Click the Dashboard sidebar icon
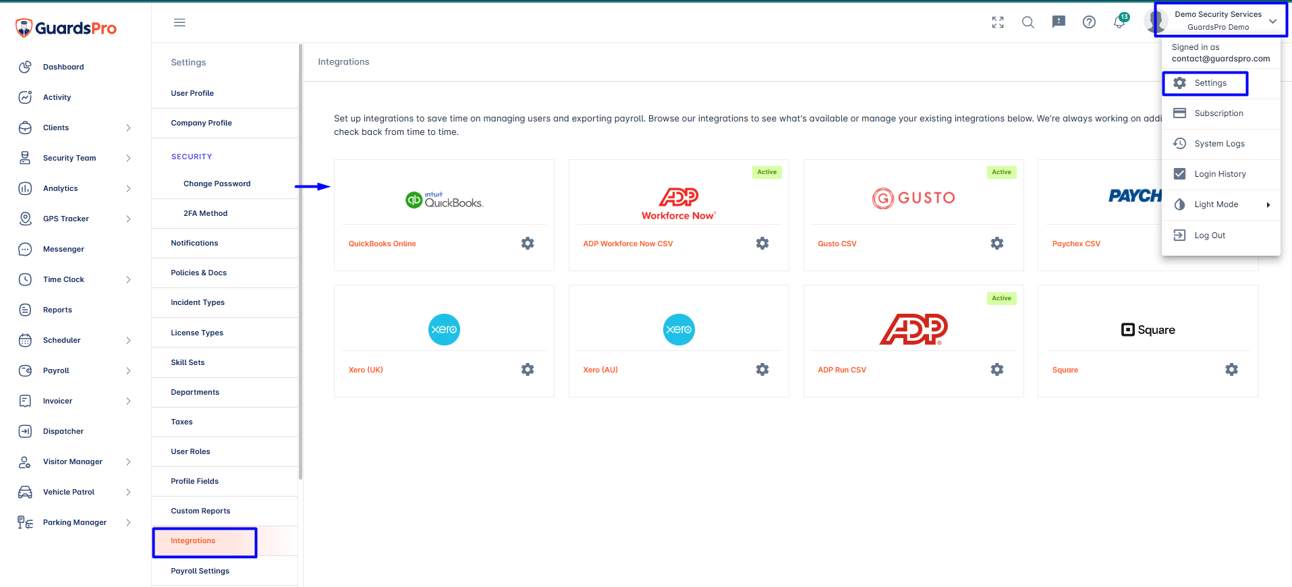This screenshot has width=1292, height=587. pos(25,67)
